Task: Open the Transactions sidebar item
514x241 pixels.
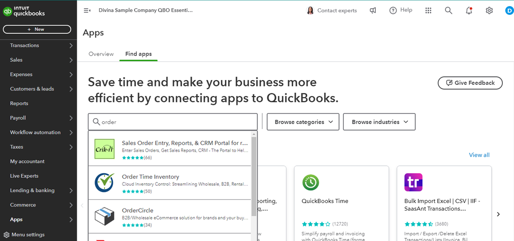Action: pyautogui.click(x=25, y=46)
